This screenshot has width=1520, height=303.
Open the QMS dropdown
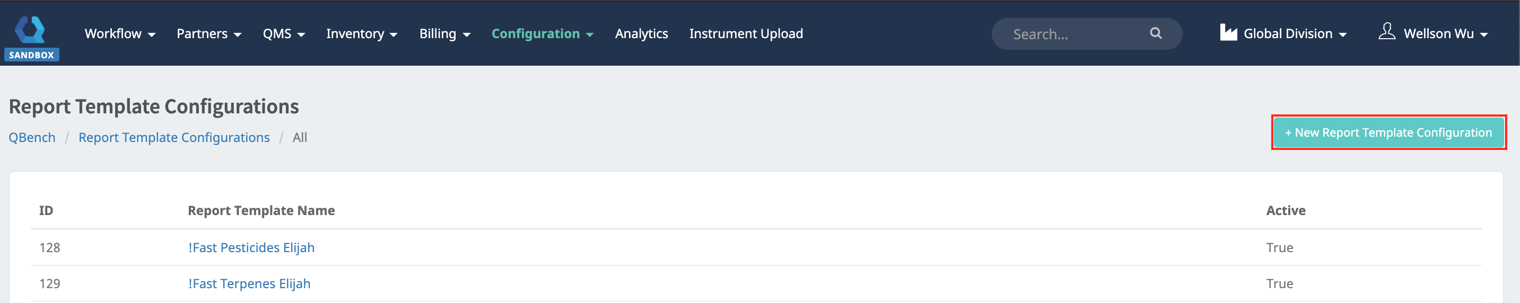[x=284, y=34]
